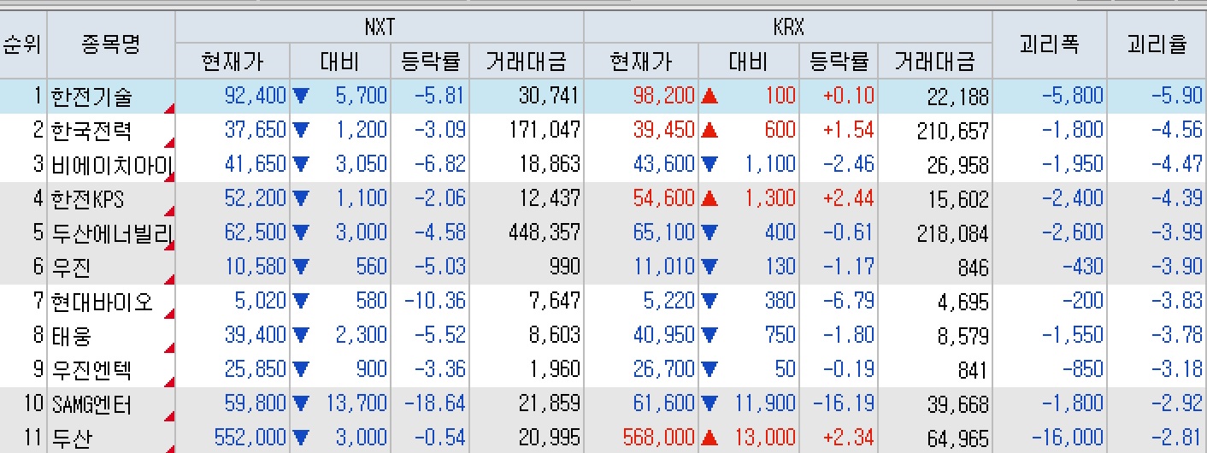The width and height of the screenshot is (1207, 453).
Task: Select stock 한국전력 row
Action: point(603,131)
